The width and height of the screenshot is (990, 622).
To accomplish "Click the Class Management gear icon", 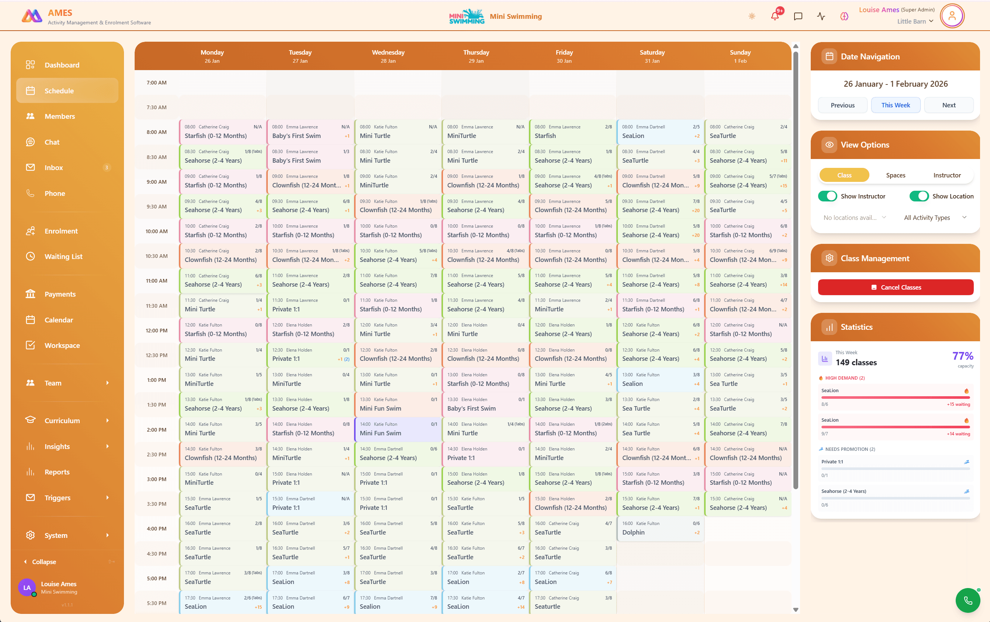I will click(x=829, y=258).
